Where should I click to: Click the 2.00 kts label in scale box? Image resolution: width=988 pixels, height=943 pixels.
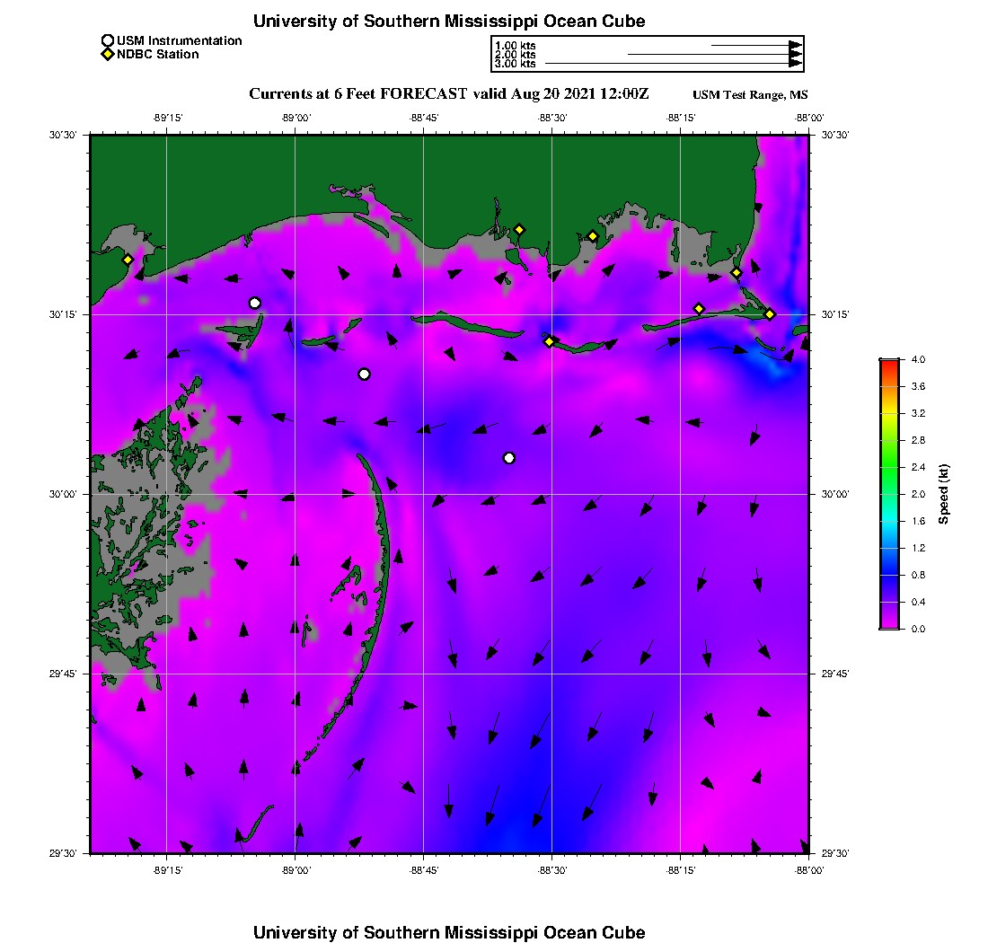pos(515,55)
